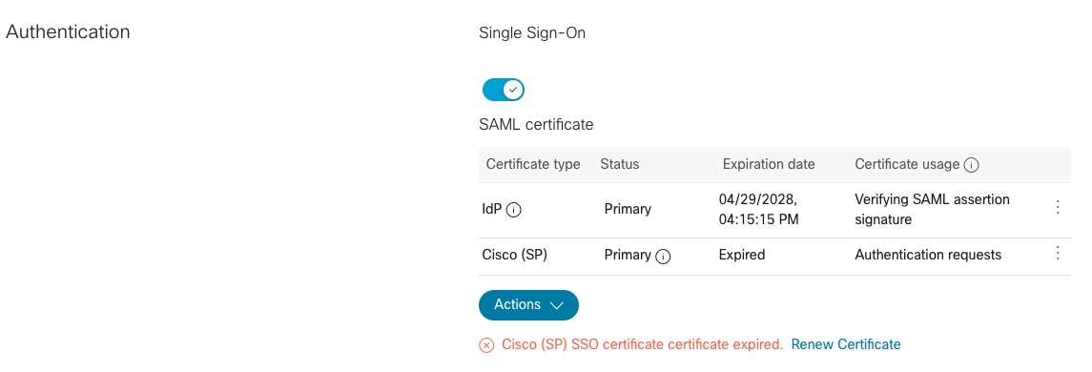Click the red error icon by expired message
1092x372 pixels.
[486, 345]
